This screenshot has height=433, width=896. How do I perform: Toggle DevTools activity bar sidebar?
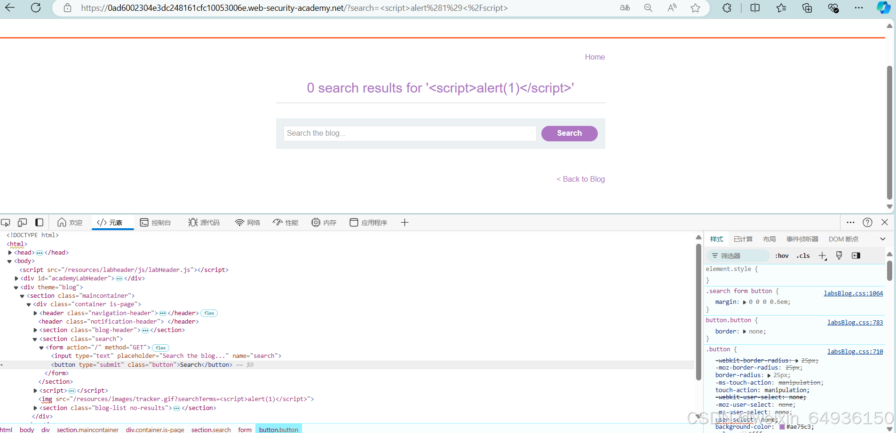pyautogui.click(x=40, y=223)
